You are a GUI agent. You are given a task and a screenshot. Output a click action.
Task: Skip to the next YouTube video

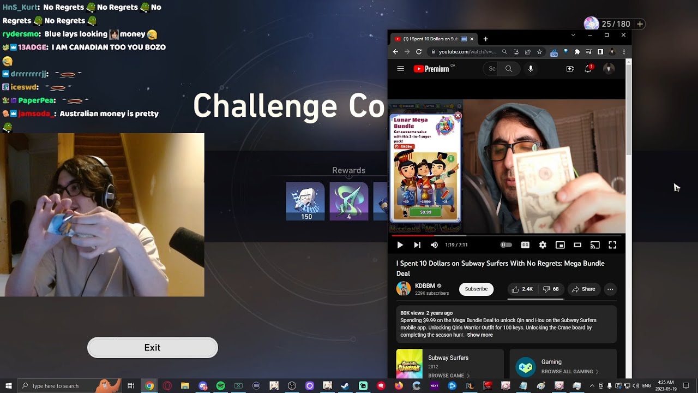coord(417,245)
